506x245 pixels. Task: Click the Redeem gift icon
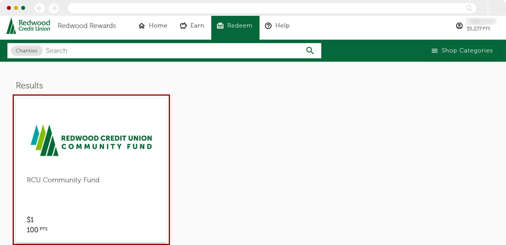point(220,26)
